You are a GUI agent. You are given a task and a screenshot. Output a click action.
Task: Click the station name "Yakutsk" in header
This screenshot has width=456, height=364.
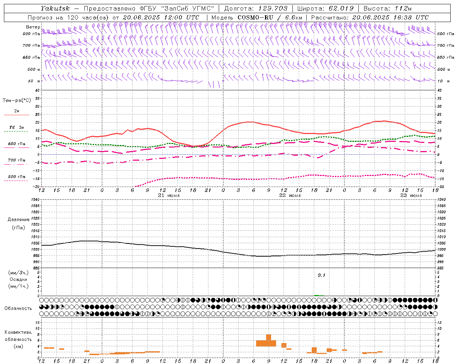pos(55,9)
